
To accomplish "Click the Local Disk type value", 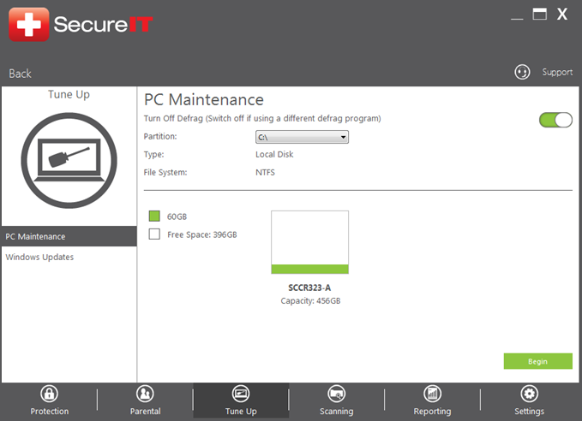I will 274,154.
